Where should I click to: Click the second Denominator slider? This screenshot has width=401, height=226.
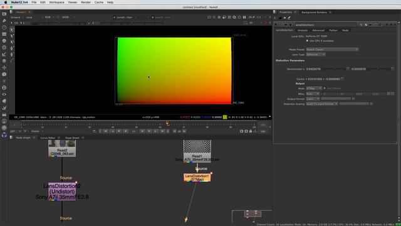pos(378,69)
